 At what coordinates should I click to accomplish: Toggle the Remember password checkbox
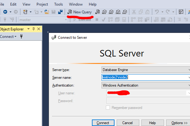(x=108, y=107)
